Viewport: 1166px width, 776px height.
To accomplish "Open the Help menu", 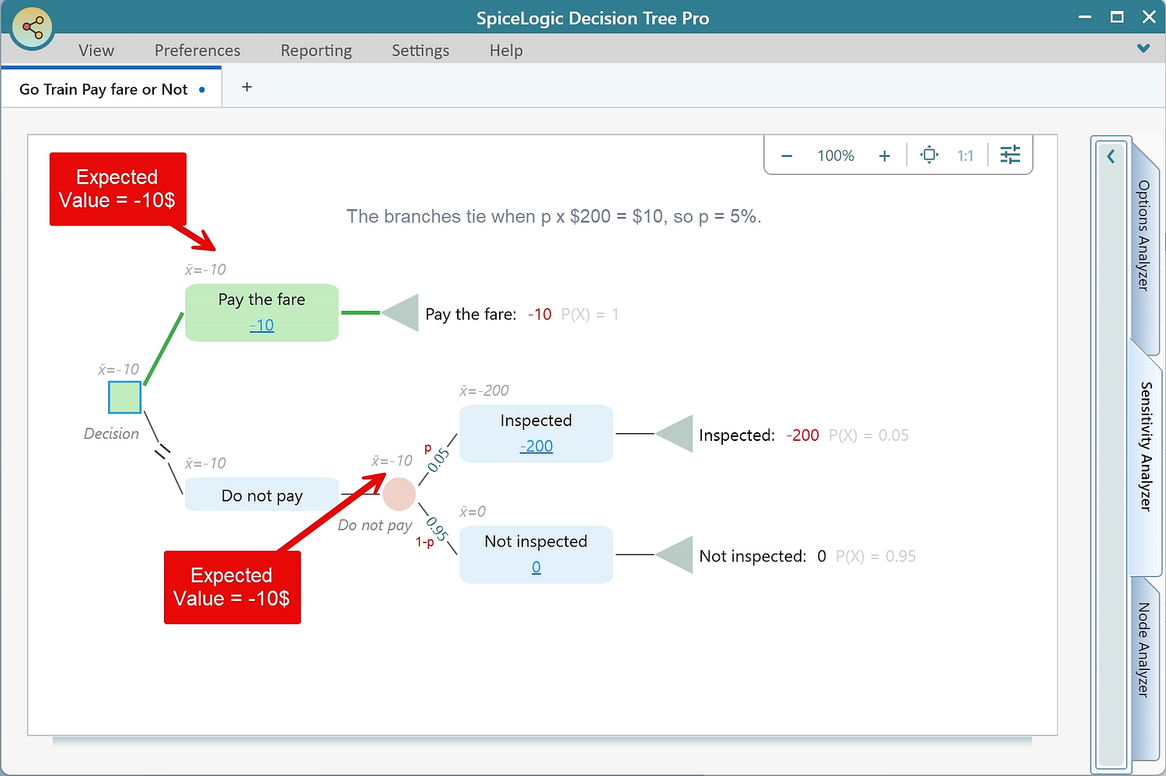I will [506, 51].
